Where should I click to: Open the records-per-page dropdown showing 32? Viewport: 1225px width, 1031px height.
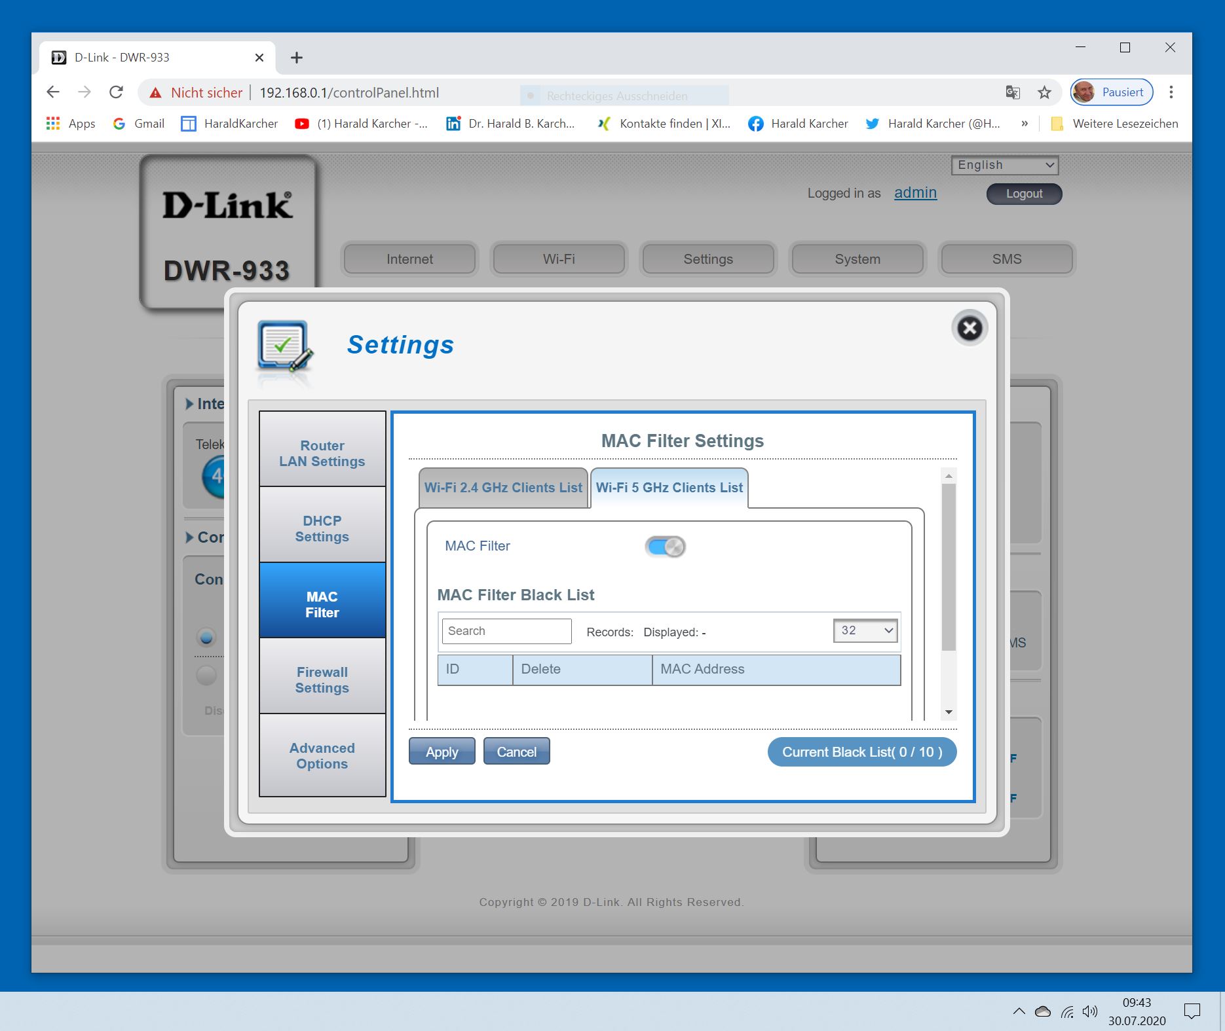(865, 630)
